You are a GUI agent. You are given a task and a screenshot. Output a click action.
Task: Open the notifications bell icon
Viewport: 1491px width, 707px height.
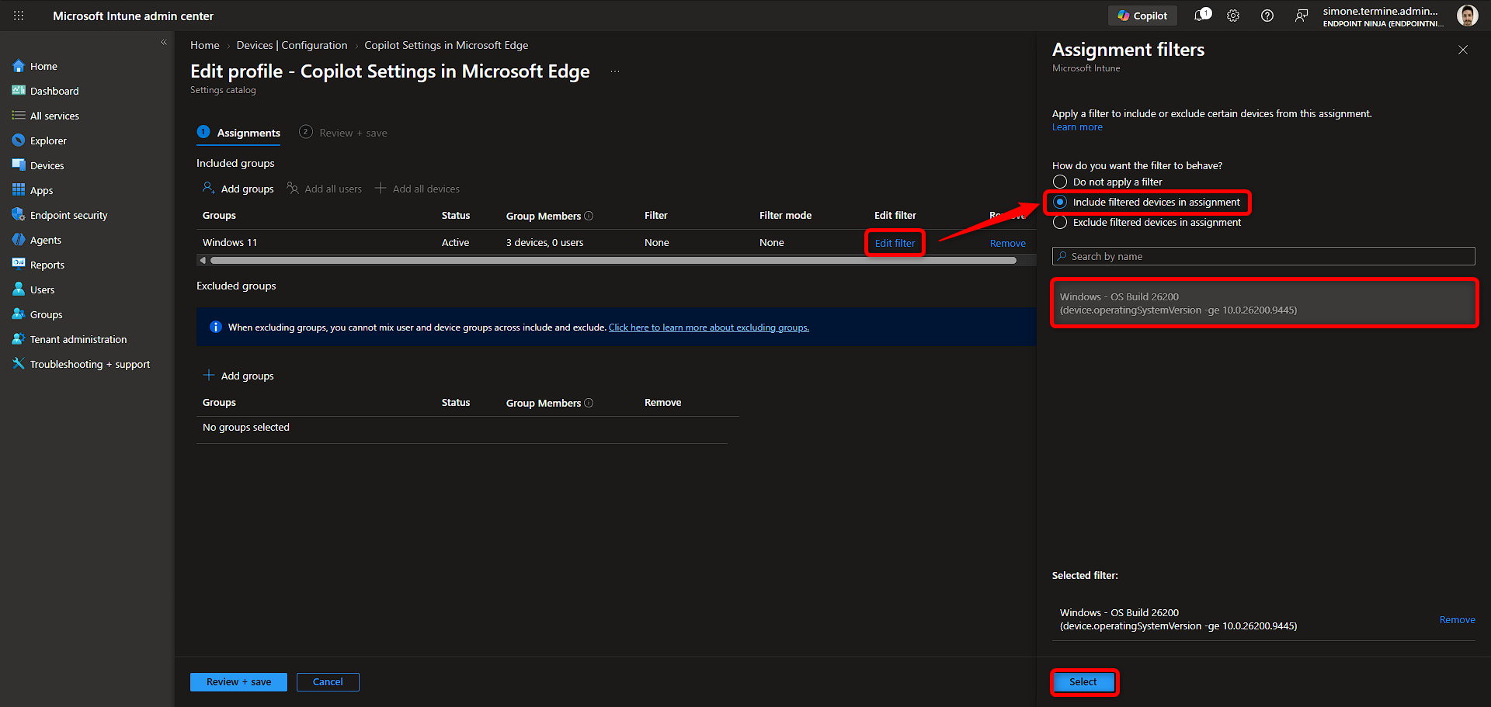(x=1202, y=16)
